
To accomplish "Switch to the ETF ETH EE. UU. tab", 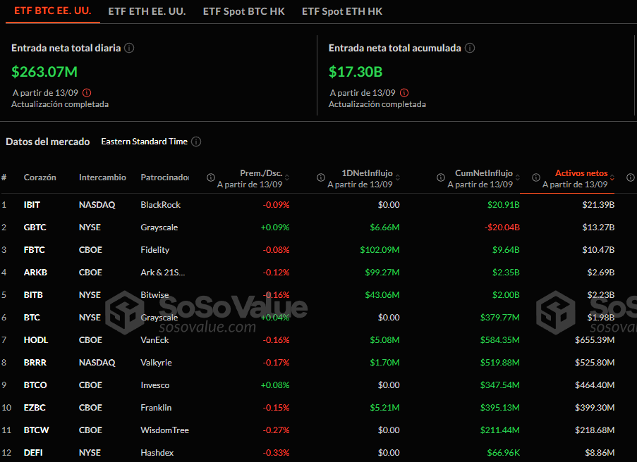I will click(x=146, y=11).
